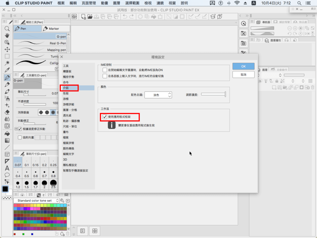The height and width of the screenshot is (238, 317).
Task: Open the Clip Studio launcher icon
Action: tap(74, 17)
